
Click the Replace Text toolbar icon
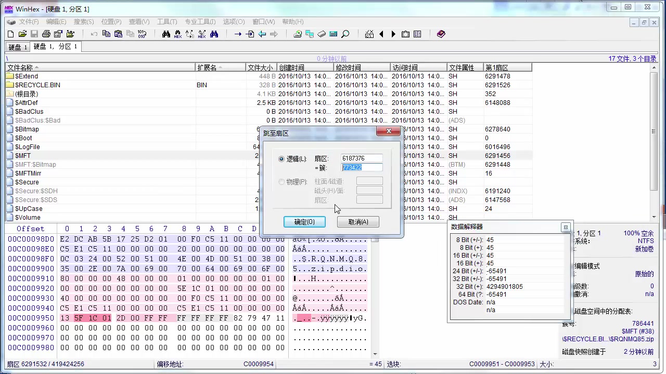pyautogui.click(x=190, y=34)
